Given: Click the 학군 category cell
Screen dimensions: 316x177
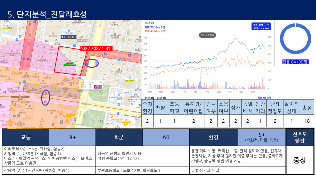Looking at the screenshot, I should (119, 137).
